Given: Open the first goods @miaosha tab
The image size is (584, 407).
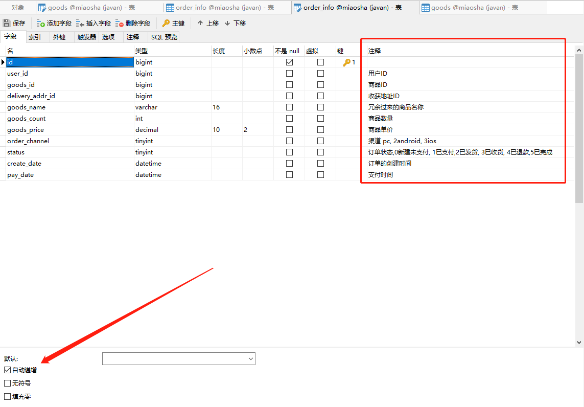Looking at the screenshot, I should 100,8.
